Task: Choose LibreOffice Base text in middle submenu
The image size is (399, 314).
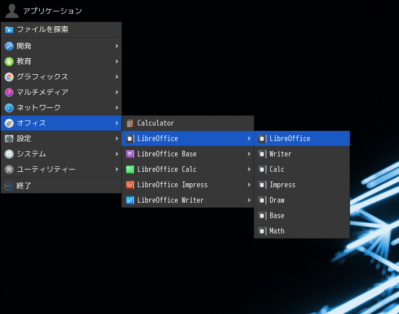Action: [167, 154]
